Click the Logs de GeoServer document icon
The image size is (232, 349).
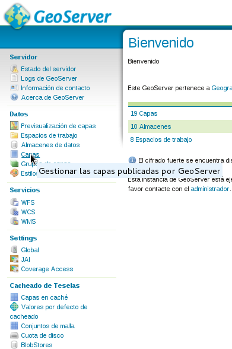(x=14, y=78)
